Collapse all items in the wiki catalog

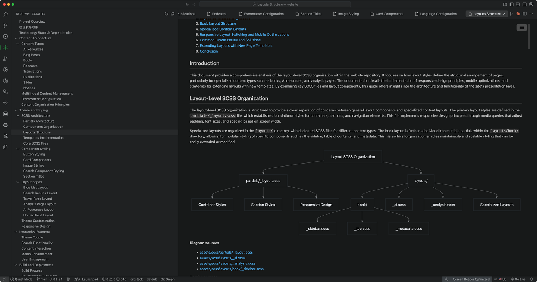(x=172, y=14)
